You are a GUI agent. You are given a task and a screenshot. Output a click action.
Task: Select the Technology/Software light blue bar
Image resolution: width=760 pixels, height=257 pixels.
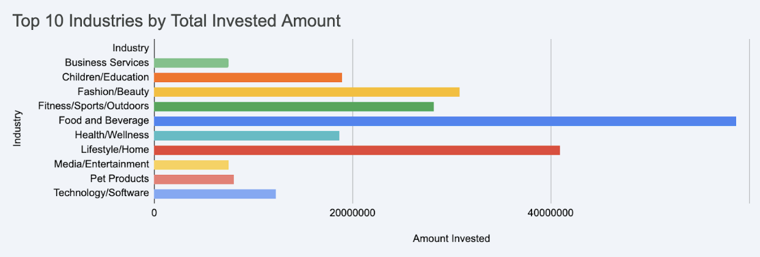(215, 194)
